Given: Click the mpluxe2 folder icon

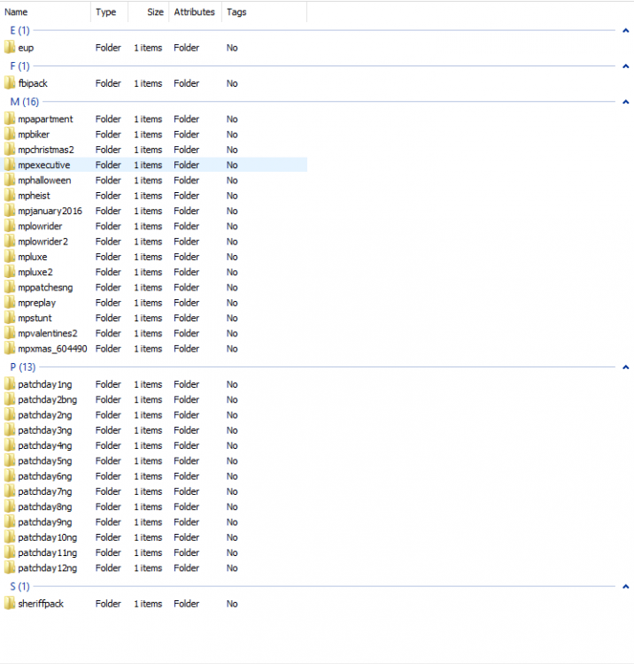Looking at the screenshot, I should pos(10,272).
